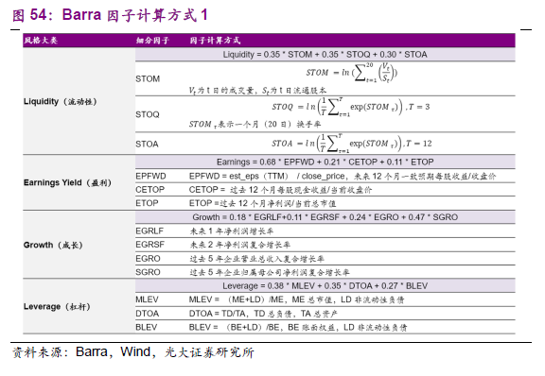The image size is (545, 376).
Task: Click the Leverage weighting formula row
Action: [x=325, y=286]
